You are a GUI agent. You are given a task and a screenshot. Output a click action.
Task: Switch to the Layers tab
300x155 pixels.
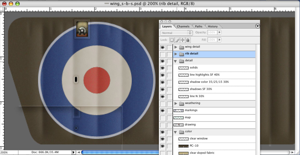click(167, 26)
